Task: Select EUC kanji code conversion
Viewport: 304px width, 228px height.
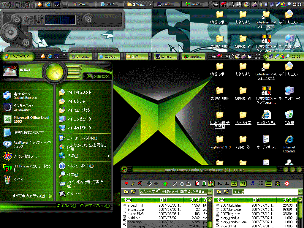Action: [x=220, y=183]
